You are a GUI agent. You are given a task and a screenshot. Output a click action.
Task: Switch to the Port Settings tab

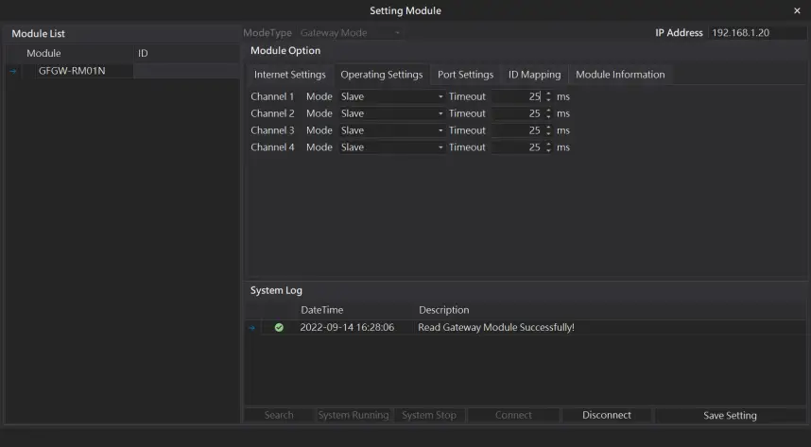(x=465, y=75)
